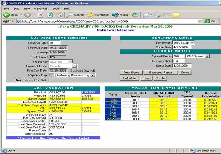Viewport: 221px width, 154px height.
Task: Click the yellow Discuss note icon
Action: 176,15
